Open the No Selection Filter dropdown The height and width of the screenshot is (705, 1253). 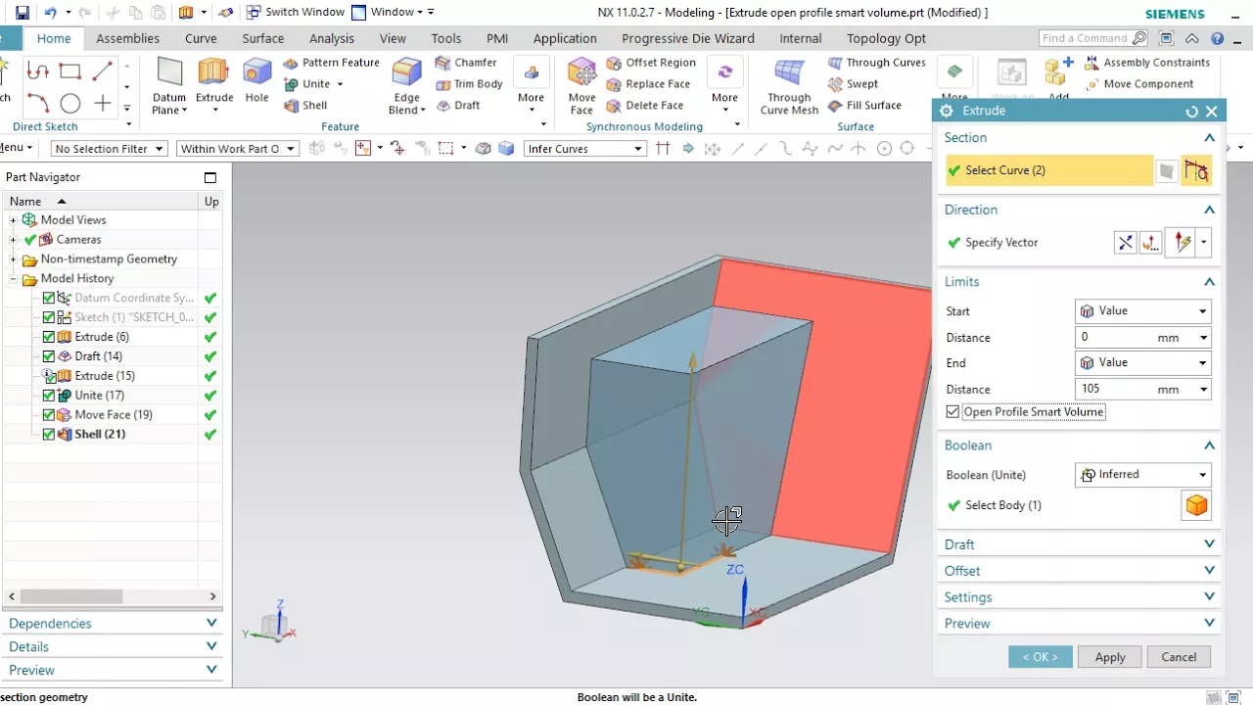click(109, 149)
